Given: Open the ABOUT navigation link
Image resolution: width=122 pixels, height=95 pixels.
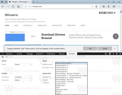Looking at the screenshot, I should pos(83,25).
